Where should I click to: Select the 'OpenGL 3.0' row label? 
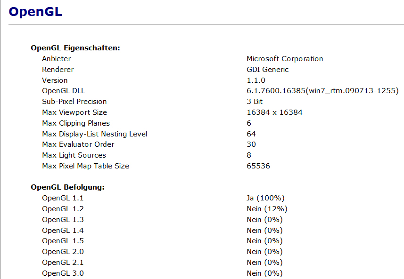click(x=63, y=273)
